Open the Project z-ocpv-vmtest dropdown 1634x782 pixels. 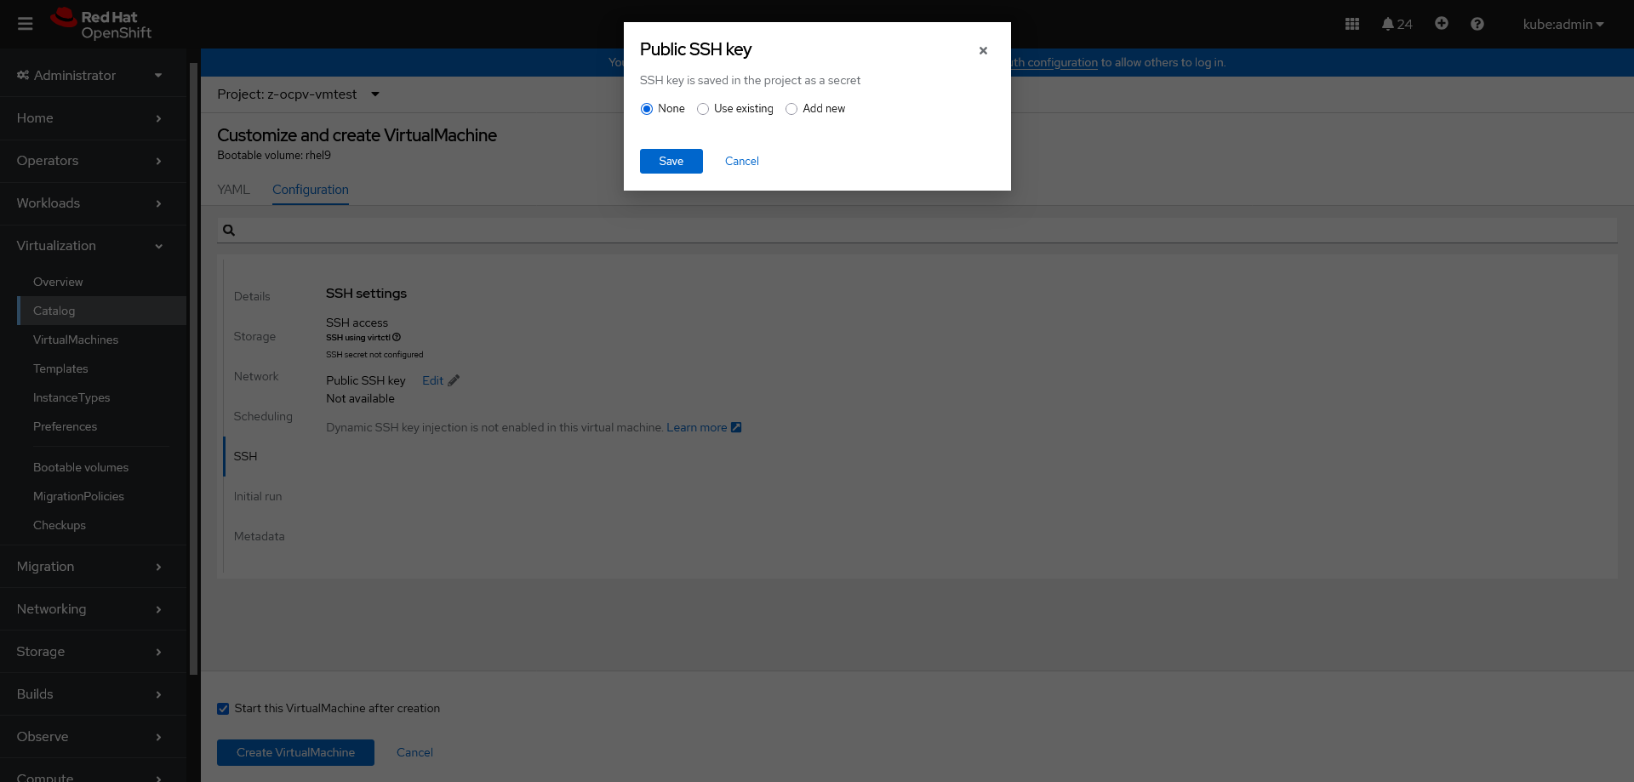(x=298, y=94)
